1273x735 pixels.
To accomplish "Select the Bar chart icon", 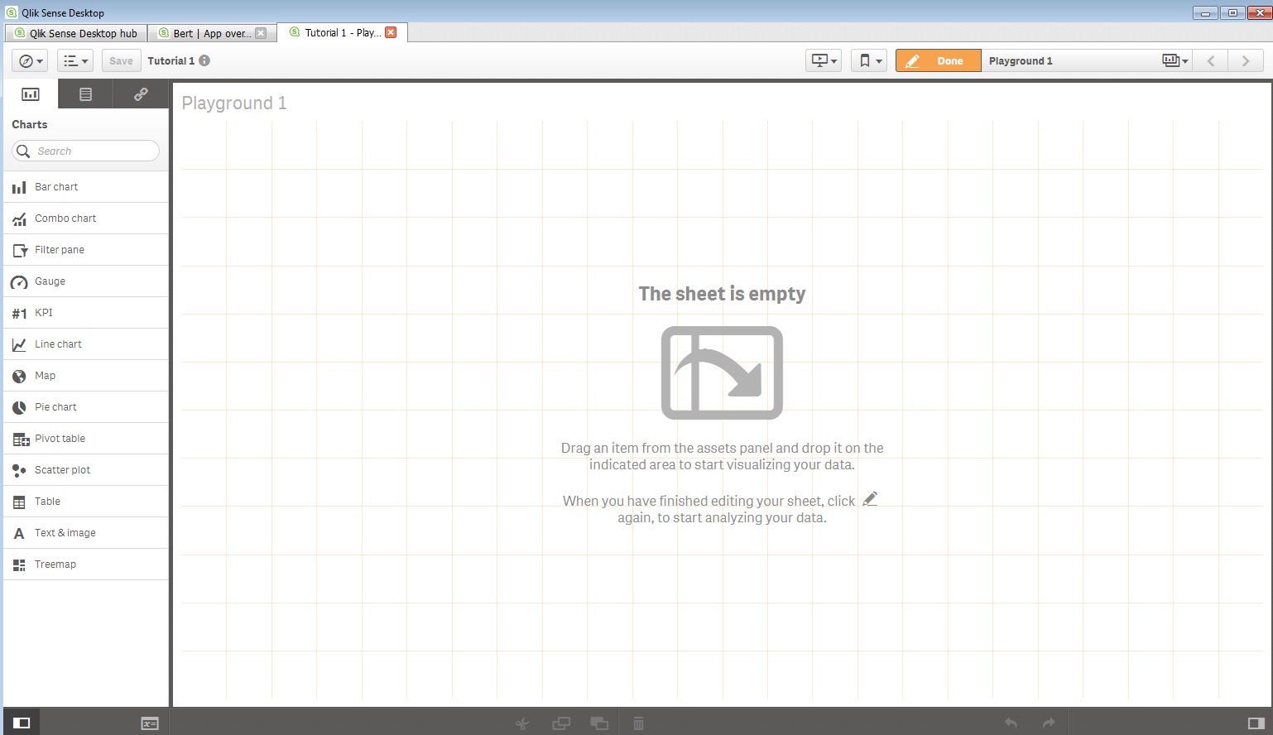I will pyautogui.click(x=19, y=188).
